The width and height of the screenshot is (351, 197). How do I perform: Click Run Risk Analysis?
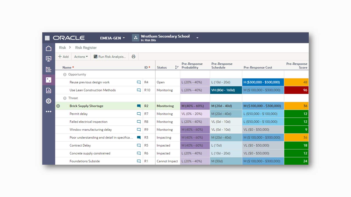[x=110, y=56]
